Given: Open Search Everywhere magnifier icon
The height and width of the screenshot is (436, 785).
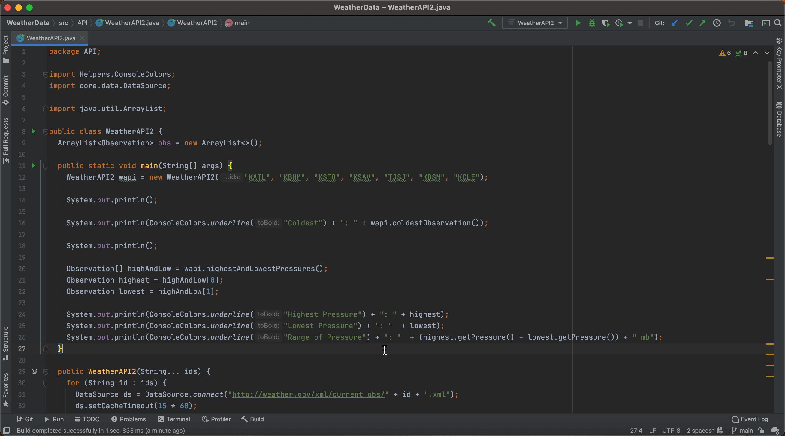Looking at the screenshot, I should click(778, 23).
